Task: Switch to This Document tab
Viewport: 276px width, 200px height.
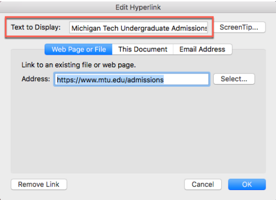Action: tap(142, 49)
